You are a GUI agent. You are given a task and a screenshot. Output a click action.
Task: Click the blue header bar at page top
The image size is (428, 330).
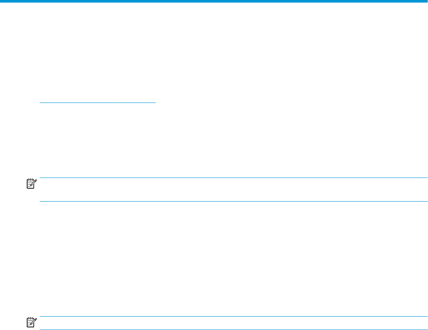pyautogui.click(x=214, y=1)
